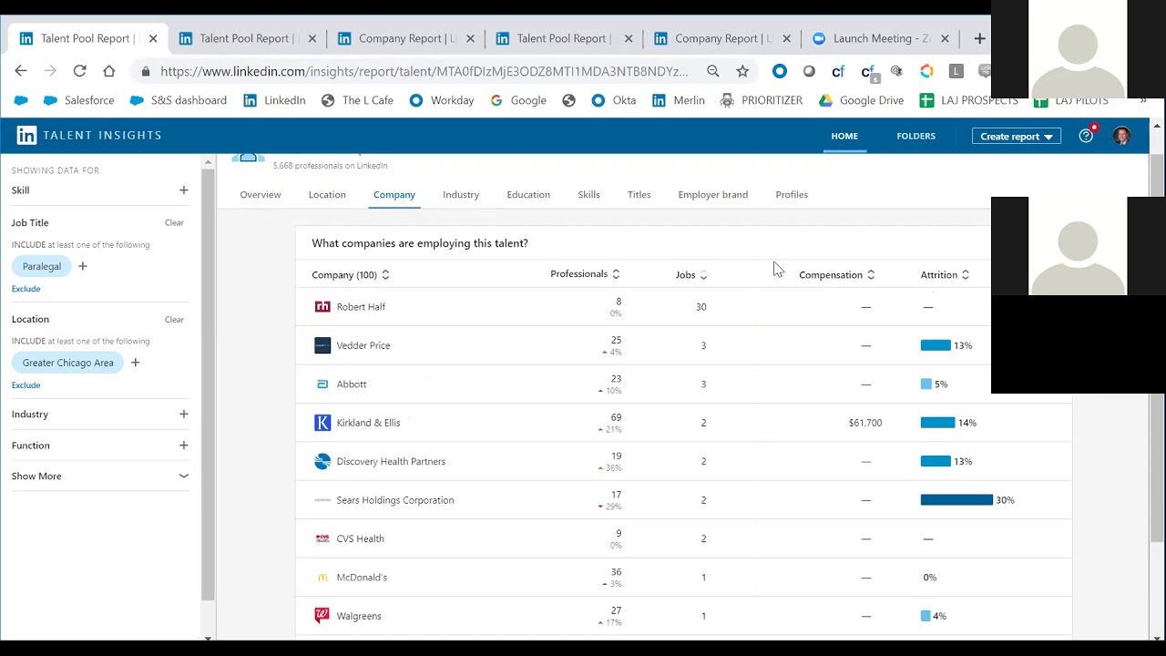The image size is (1166, 656).
Task: Open Google Drive bookmark
Action: point(861,100)
